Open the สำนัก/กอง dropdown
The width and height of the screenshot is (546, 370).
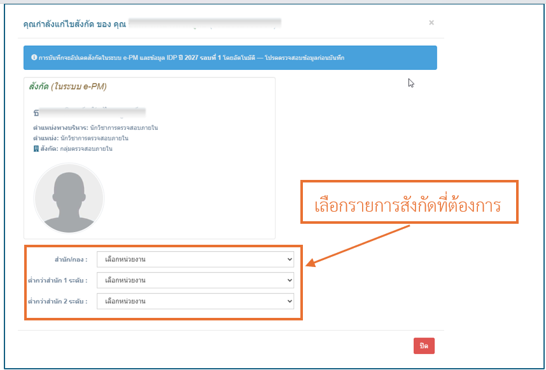(x=195, y=259)
